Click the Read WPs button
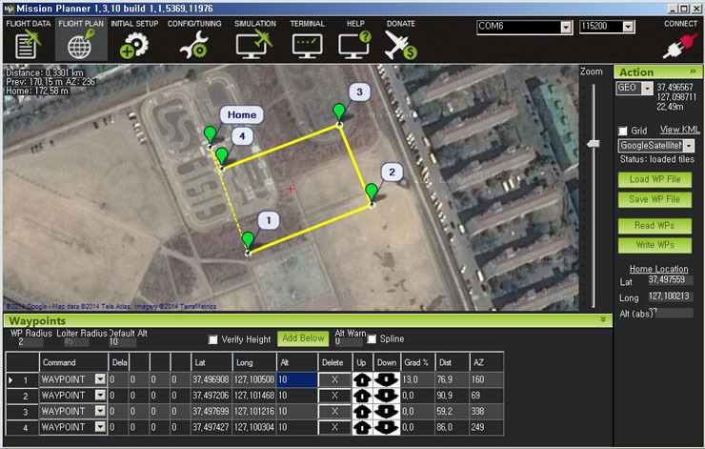This screenshot has height=449, width=705. click(655, 225)
